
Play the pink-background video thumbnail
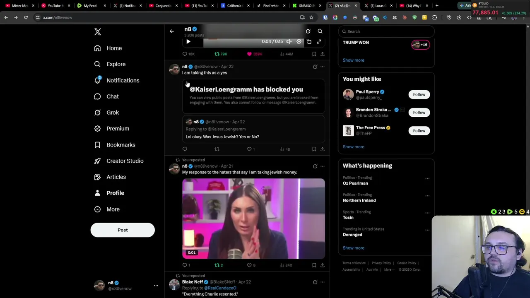click(x=253, y=219)
